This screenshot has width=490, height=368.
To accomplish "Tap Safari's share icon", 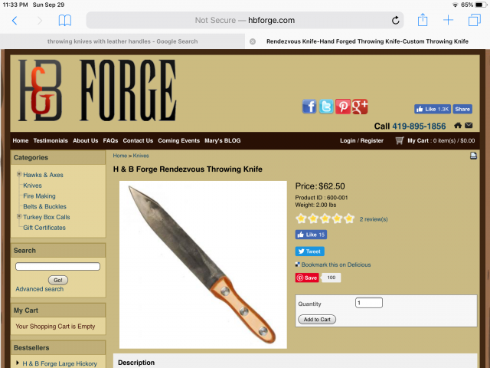I will [423, 20].
